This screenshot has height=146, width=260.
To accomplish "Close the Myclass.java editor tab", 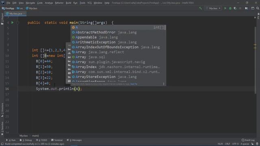I will pos(24,13).
